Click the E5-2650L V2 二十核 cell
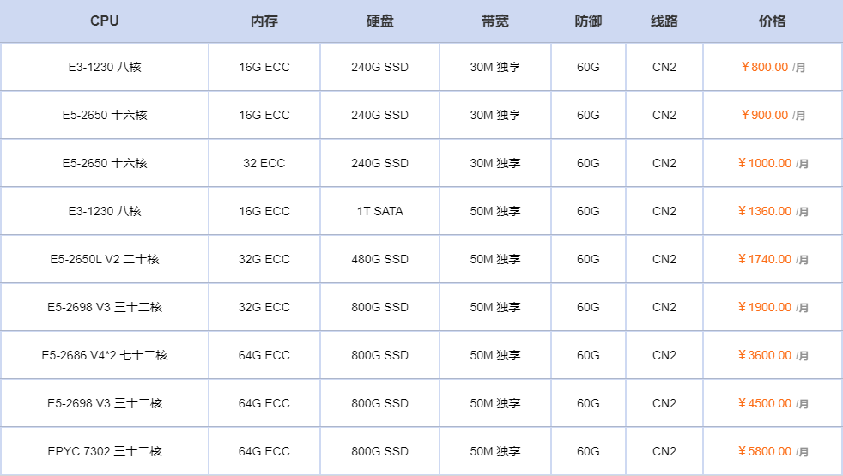The width and height of the screenshot is (843, 476). 104,259
